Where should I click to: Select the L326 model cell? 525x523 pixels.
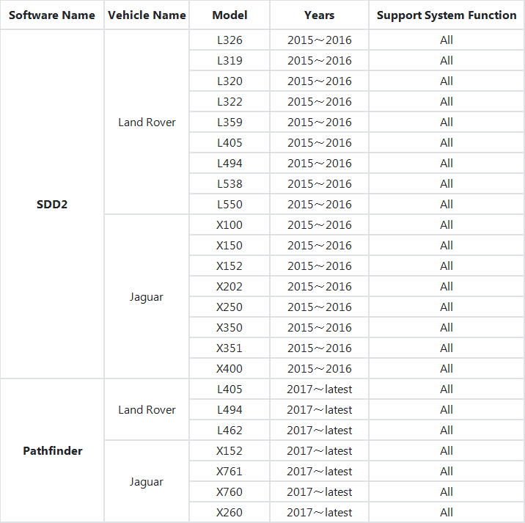click(230, 40)
